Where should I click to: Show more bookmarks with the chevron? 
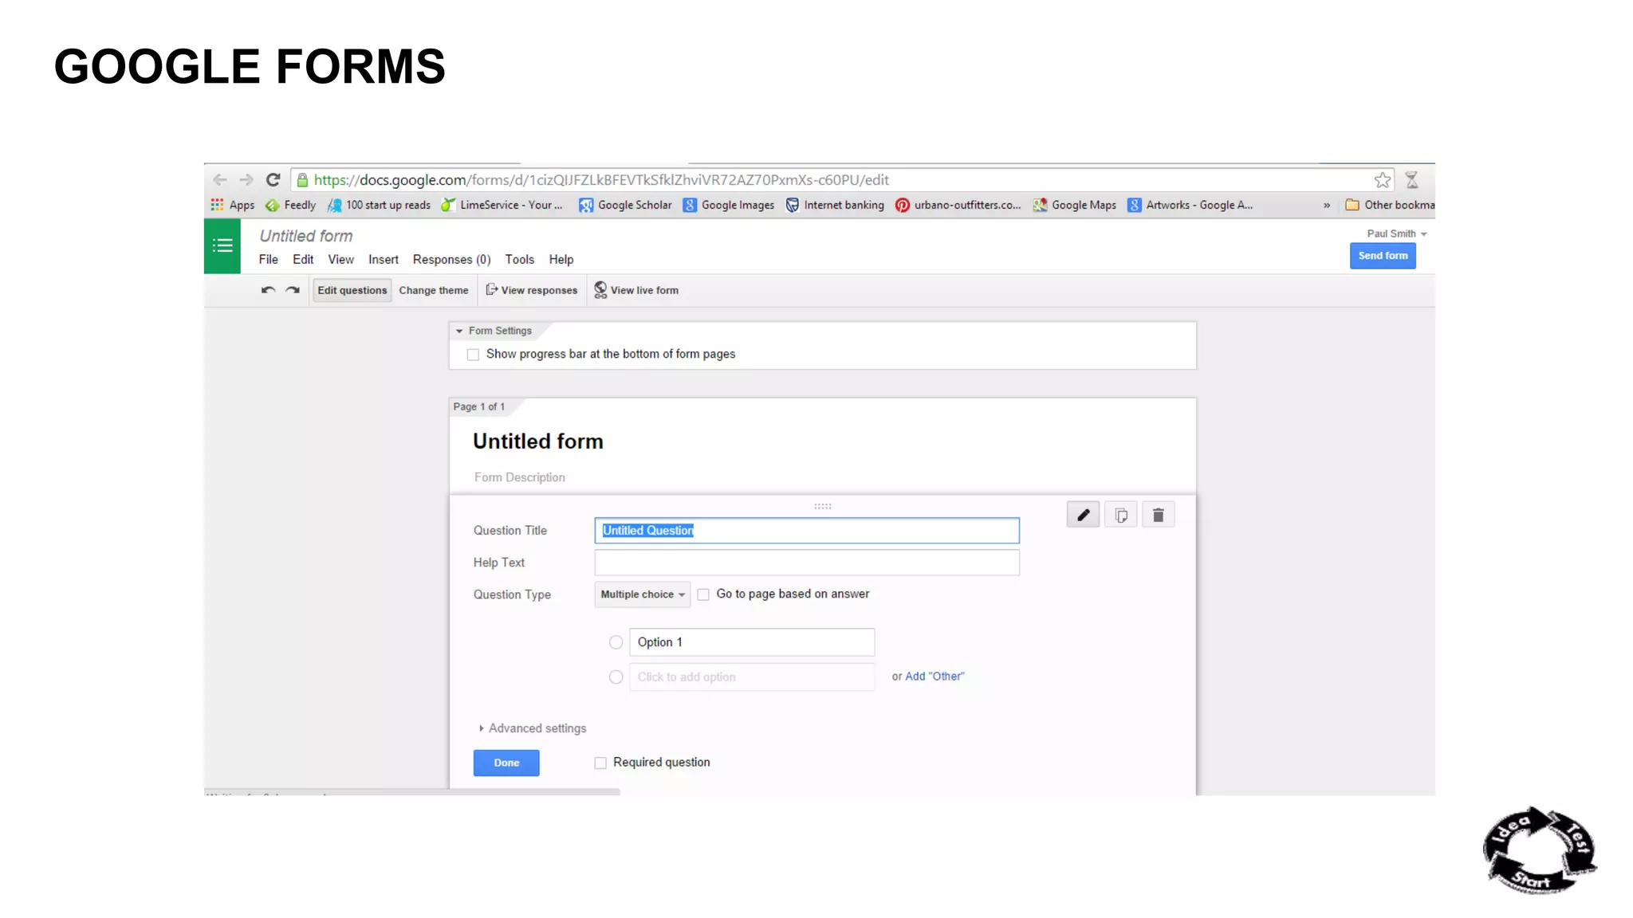pyautogui.click(x=1327, y=205)
